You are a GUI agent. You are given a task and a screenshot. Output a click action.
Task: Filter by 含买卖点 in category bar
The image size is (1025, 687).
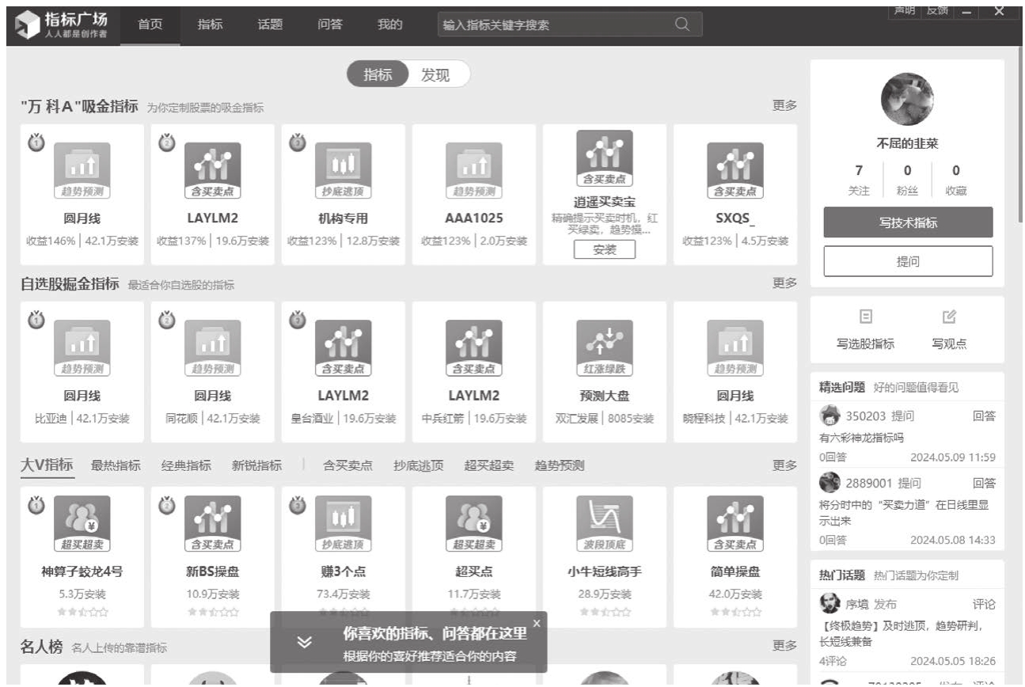[x=347, y=466]
